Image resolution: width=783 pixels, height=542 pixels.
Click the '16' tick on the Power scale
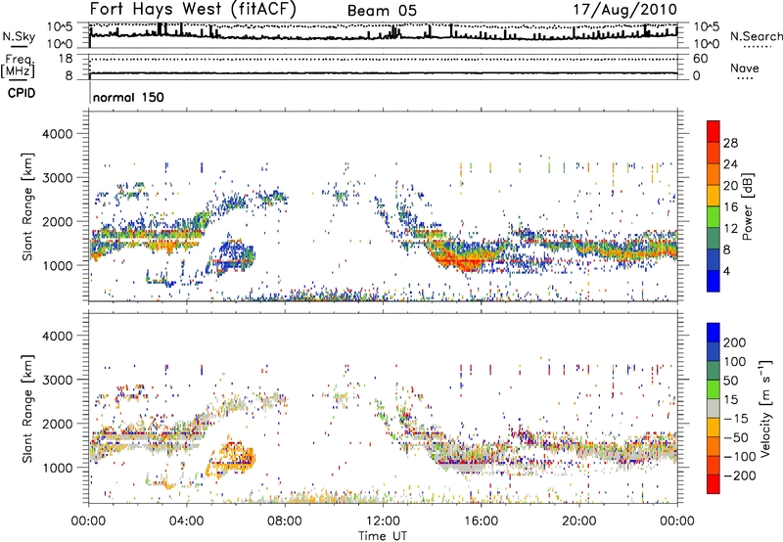[x=730, y=207]
